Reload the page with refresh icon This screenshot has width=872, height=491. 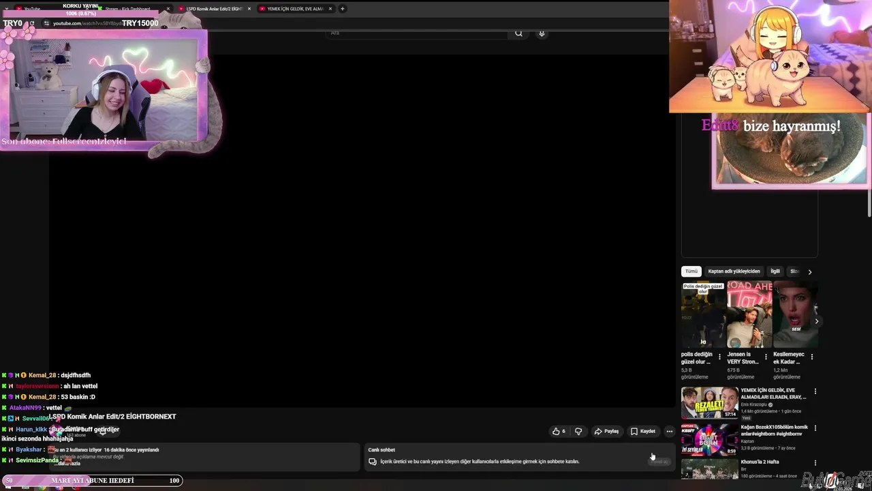tap(31, 23)
